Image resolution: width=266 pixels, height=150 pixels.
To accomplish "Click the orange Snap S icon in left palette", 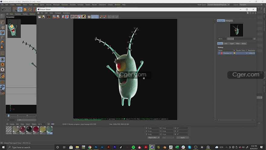I will 2,65.
